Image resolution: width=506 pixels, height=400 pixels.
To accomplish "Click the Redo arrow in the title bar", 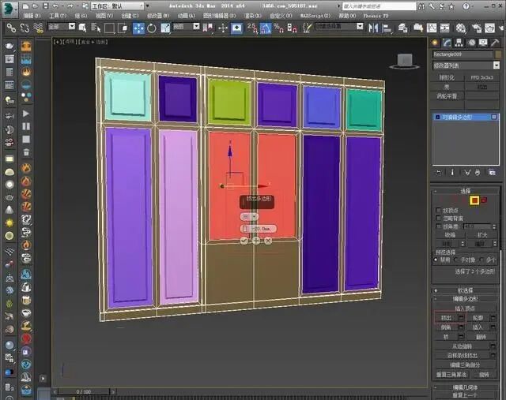I will point(70,6).
